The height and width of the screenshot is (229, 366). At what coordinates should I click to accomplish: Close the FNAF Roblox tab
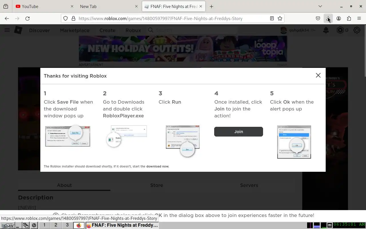[201, 6]
